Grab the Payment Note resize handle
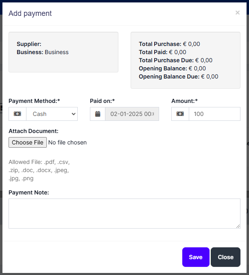Viewport: 249px width, 275px height. (238, 226)
